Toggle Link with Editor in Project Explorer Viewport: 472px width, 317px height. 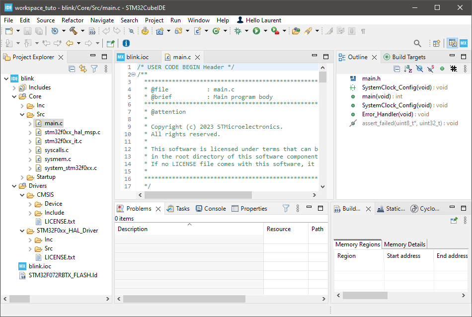(83, 69)
